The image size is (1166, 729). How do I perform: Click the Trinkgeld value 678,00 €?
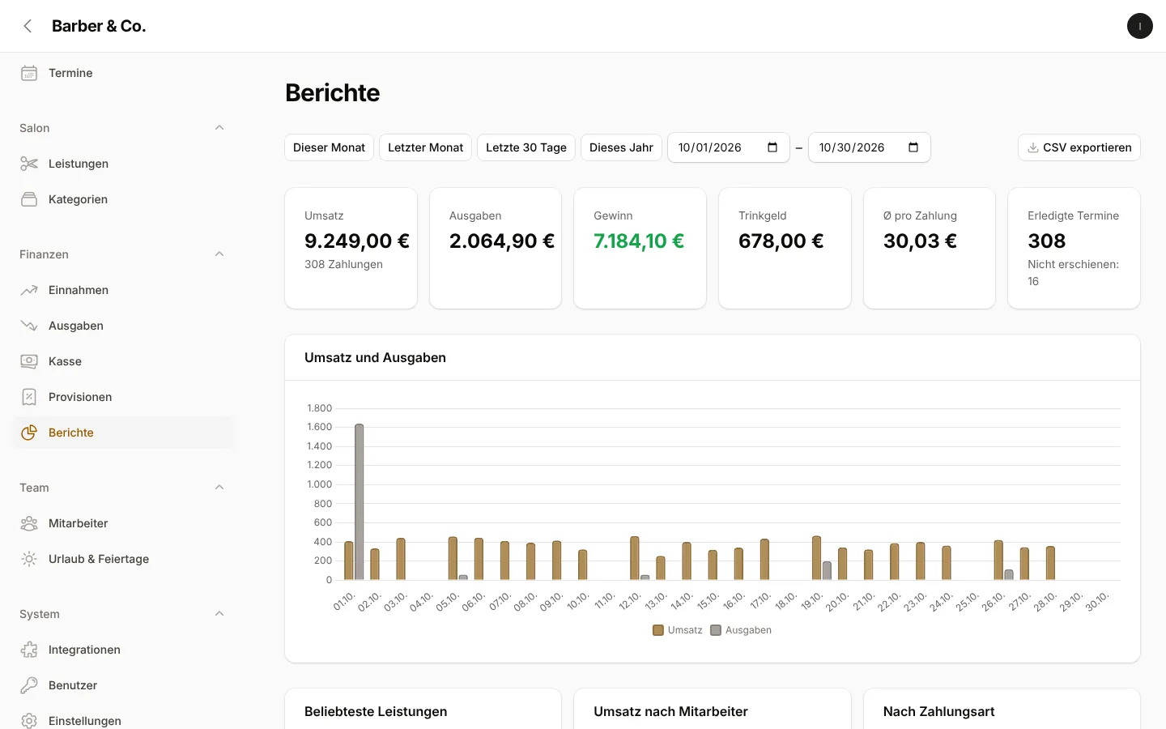[x=781, y=241]
